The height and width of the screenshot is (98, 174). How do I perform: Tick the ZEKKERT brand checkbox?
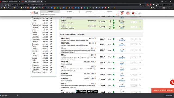(32, 70)
